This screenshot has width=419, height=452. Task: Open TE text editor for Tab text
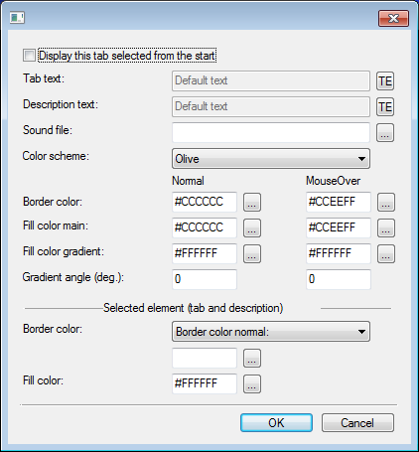(x=385, y=80)
